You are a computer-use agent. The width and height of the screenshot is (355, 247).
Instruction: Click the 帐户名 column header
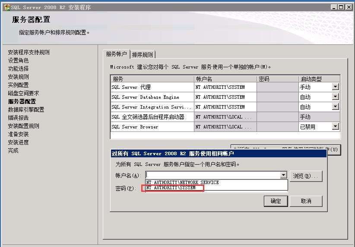pyautogui.click(x=225, y=79)
